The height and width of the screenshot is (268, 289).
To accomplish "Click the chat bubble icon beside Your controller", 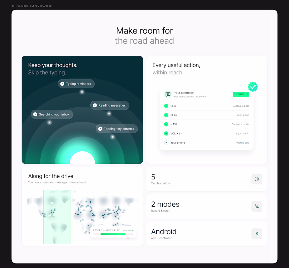I will coord(168,95).
